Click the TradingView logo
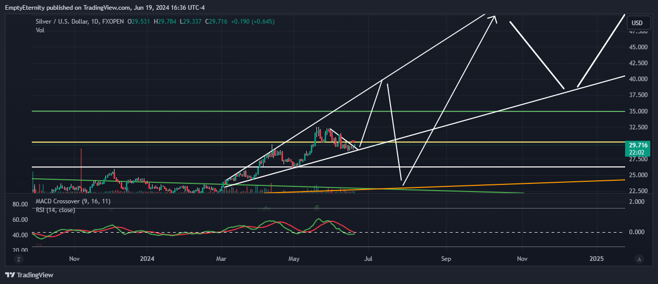The height and width of the screenshot is (284, 658). pos(29,275)
